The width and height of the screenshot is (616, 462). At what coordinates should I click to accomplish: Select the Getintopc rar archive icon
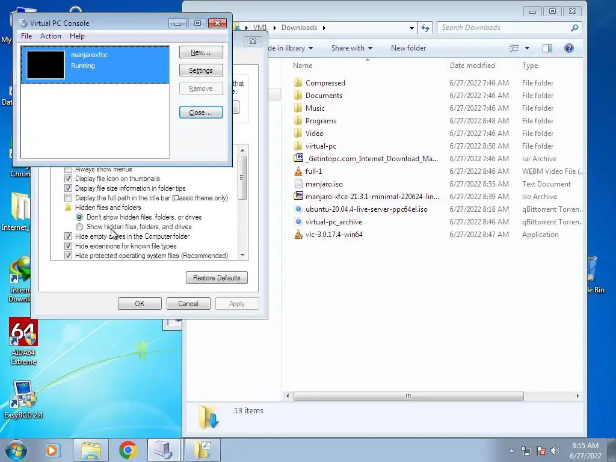[298, 158]
